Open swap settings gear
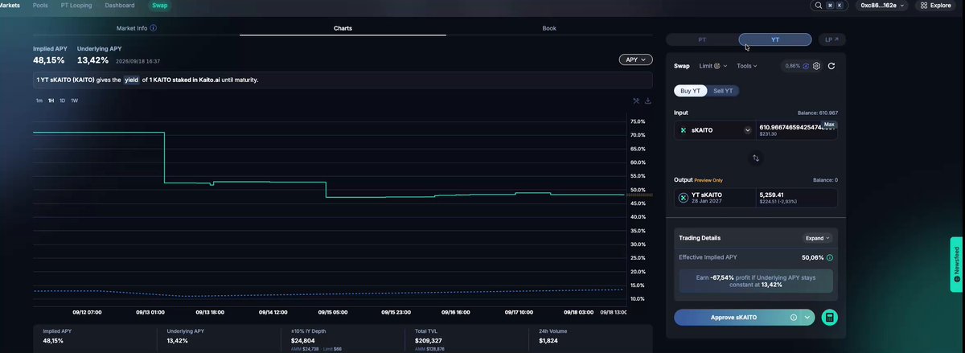965x353 pixels. 817,66
